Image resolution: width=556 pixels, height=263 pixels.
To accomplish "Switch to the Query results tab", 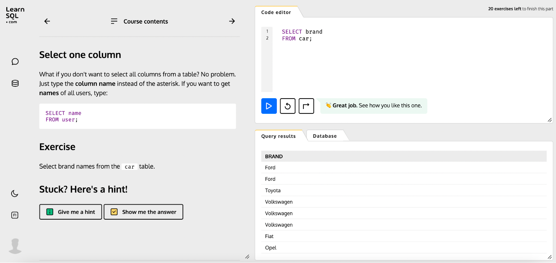I will 278,136.
